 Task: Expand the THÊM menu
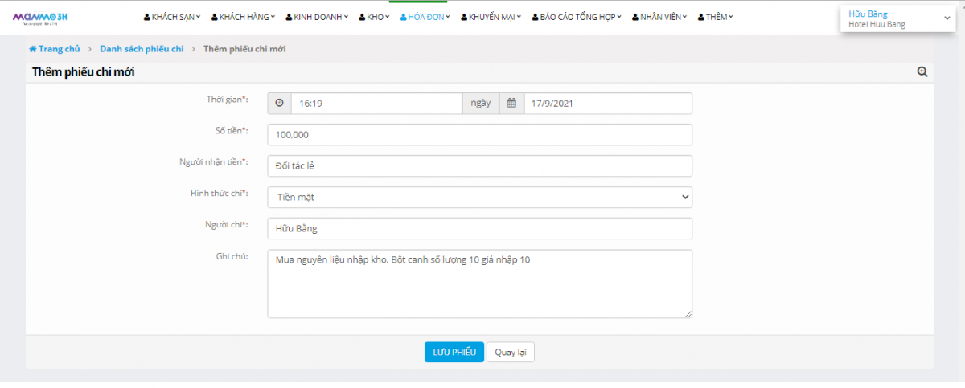715,17
